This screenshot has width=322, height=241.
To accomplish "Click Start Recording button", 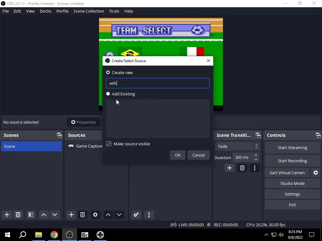I will 292,161.
